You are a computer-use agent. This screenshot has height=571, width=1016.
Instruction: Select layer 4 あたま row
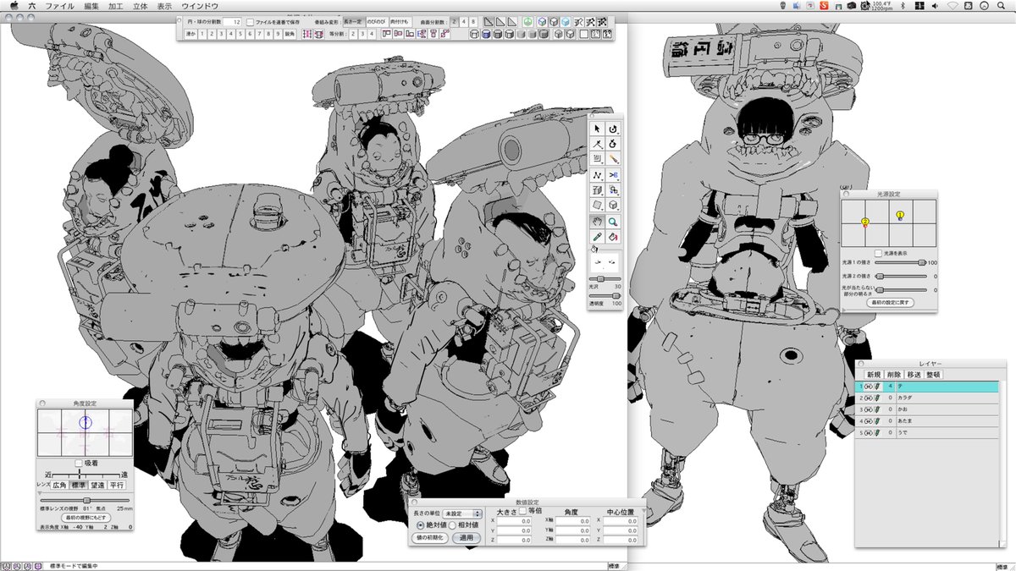(925, 420)
